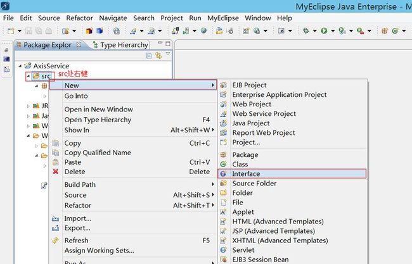The height and width of the screenshot is (264, 412).
Task: Open the Debug dropdown arrow
Action: [314, 31]
